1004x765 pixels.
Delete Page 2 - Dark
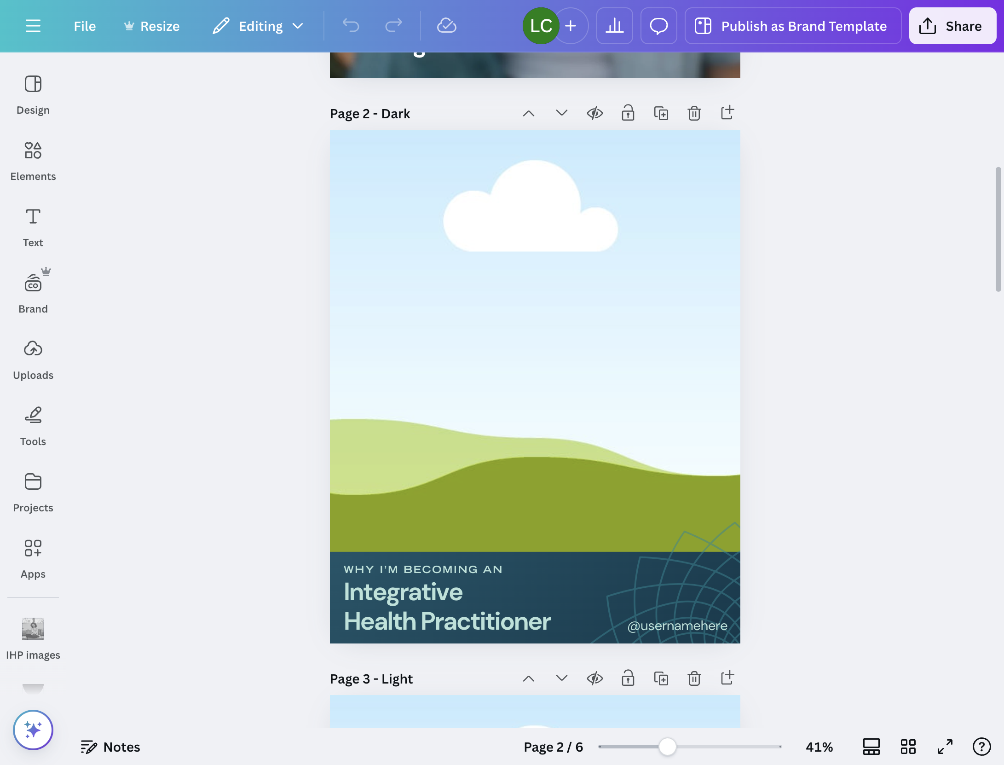pos(694,113)
